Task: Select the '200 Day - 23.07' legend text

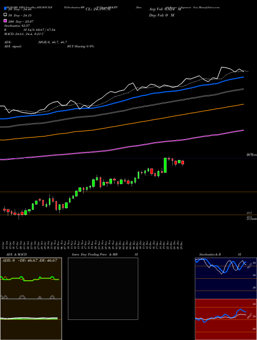Action: pyautogui.click(x=21, y=22)
